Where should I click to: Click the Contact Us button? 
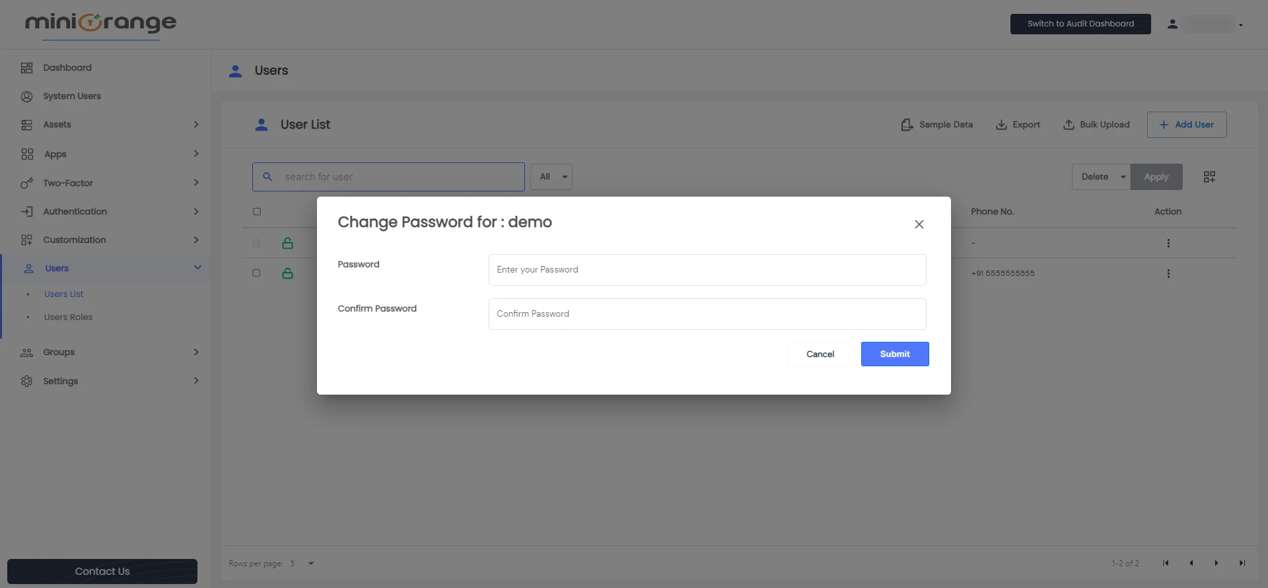(x=102, y=572)
